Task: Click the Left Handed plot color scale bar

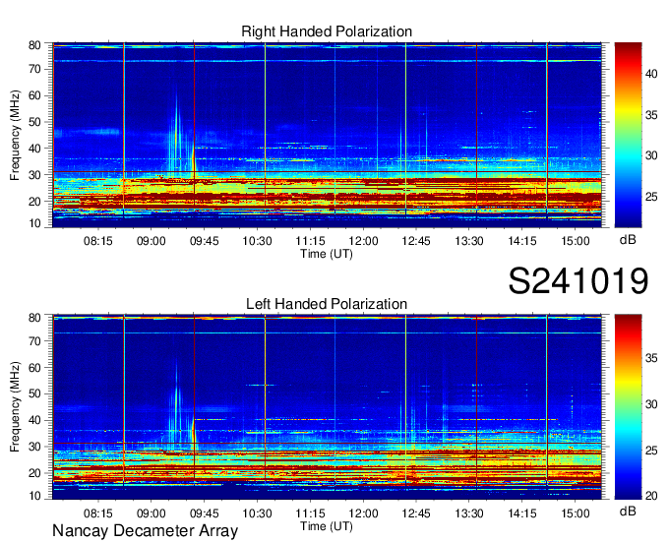Action: pyautogui.click(x=628, y=406)
